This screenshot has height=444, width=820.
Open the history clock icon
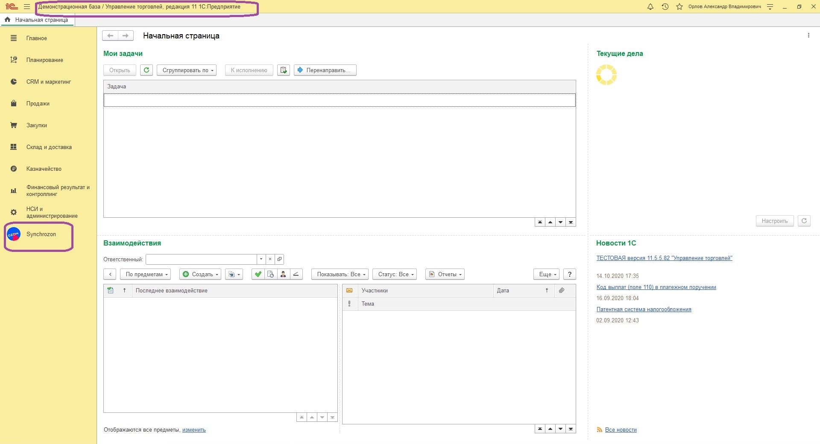click(665, 7)
